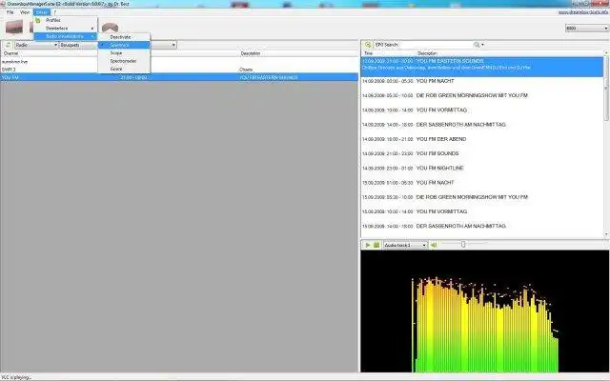Select 15.09 14:00 DER SASSENROTH AM NACHMITTAG

(x=482, y=226)
